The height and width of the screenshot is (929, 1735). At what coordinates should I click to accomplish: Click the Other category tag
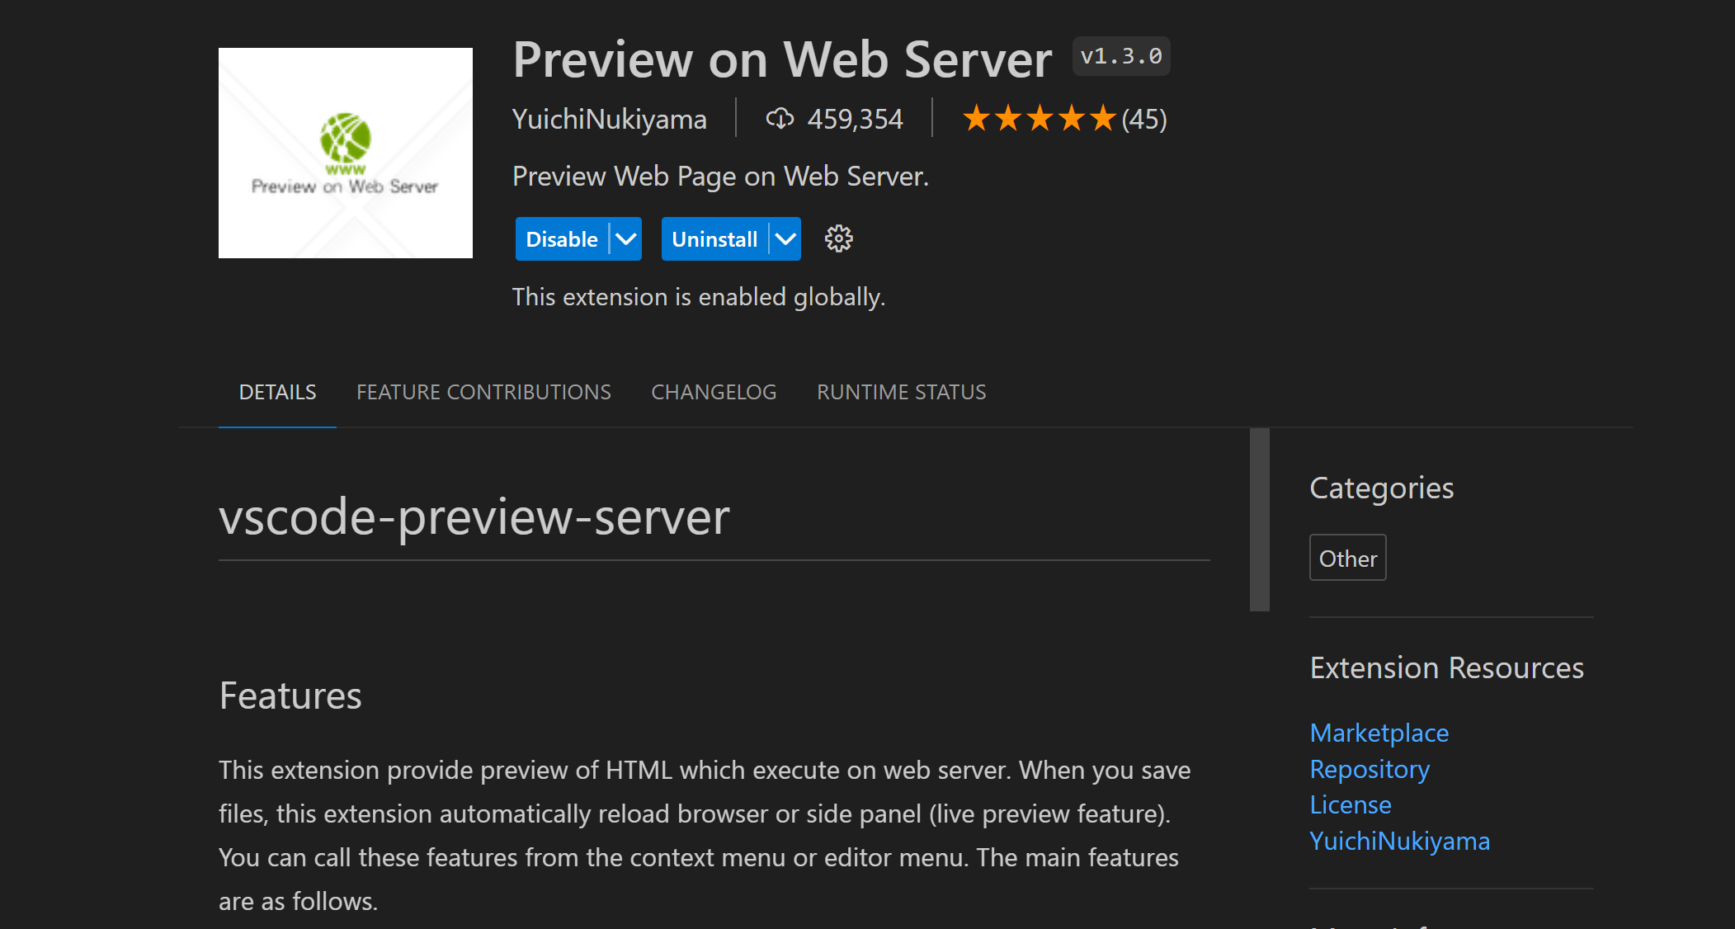click(1347, 559)
